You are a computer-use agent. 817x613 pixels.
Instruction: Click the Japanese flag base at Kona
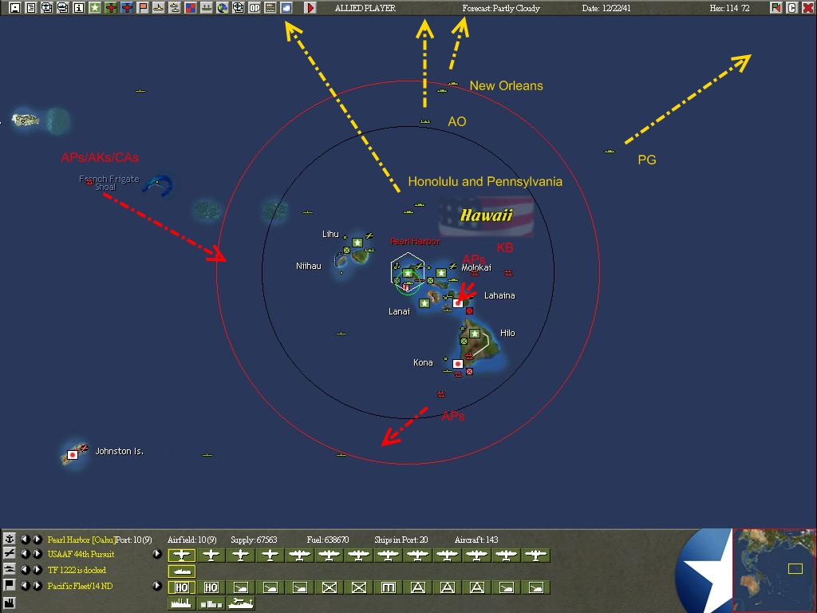457,363
